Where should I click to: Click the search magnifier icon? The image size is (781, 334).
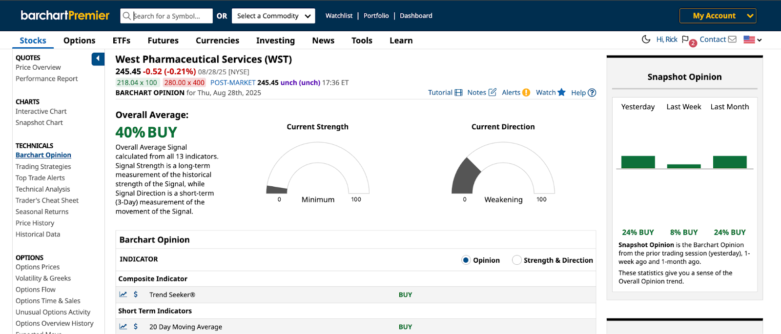point(126,16)
